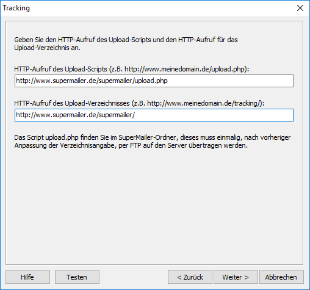Click the 'Geben Sie den HTTP-Aufruf' instruction text
Screen dimensions: 310x290
126,44
